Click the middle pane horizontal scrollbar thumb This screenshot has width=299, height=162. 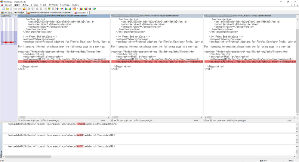pos(116,117)
